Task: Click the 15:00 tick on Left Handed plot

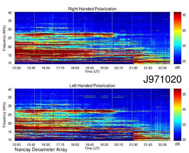Action: 16,145
